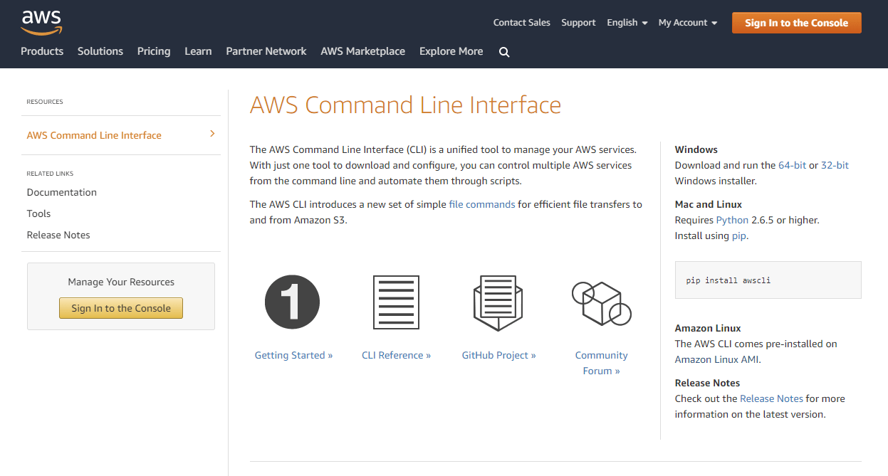Expand the AWS Command Line Interface sidebar chevron

[x=211, y=133]
